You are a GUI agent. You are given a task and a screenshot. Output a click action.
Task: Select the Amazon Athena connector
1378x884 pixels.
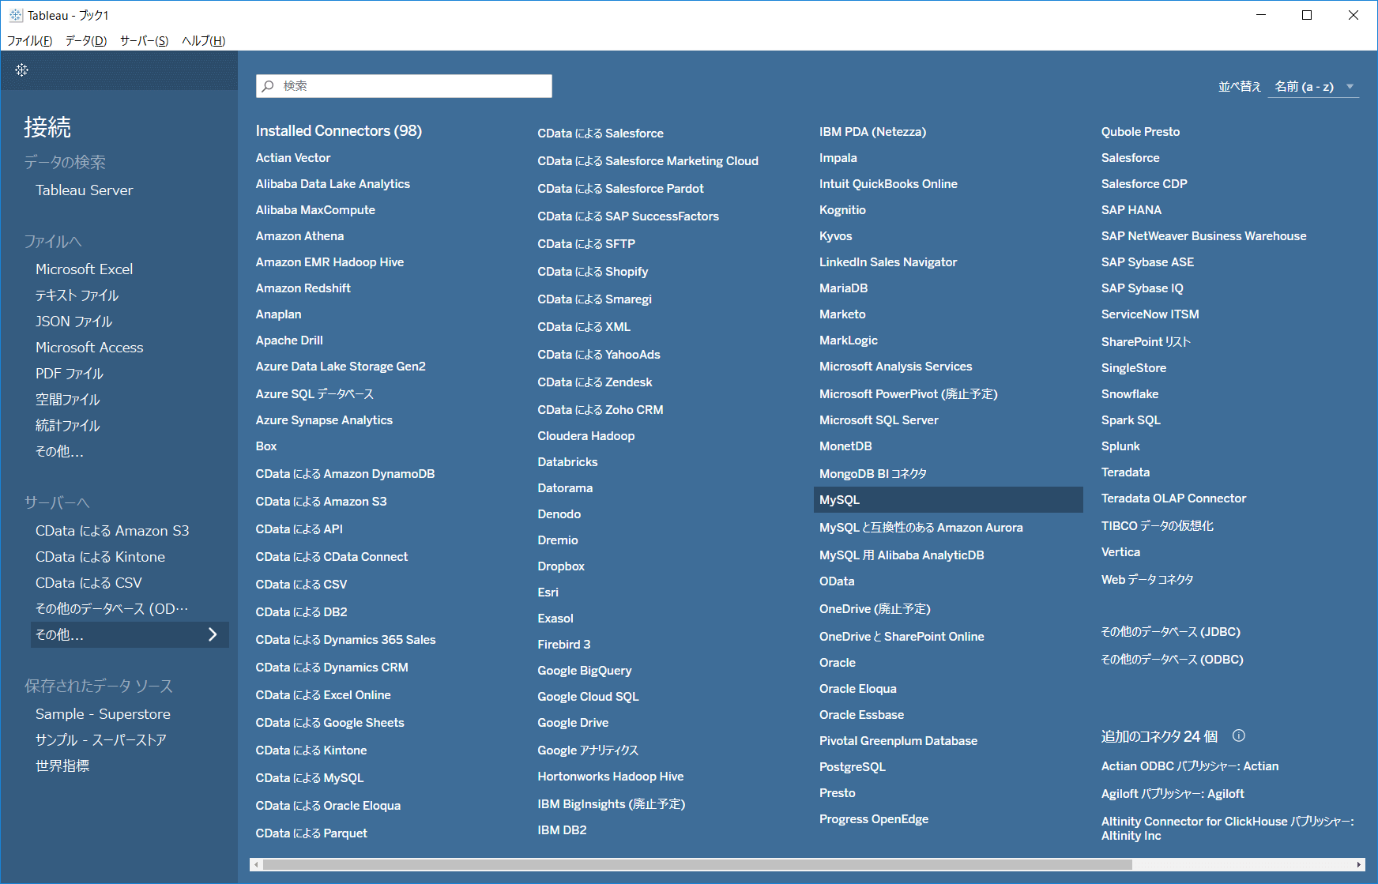tap(300, 236)
